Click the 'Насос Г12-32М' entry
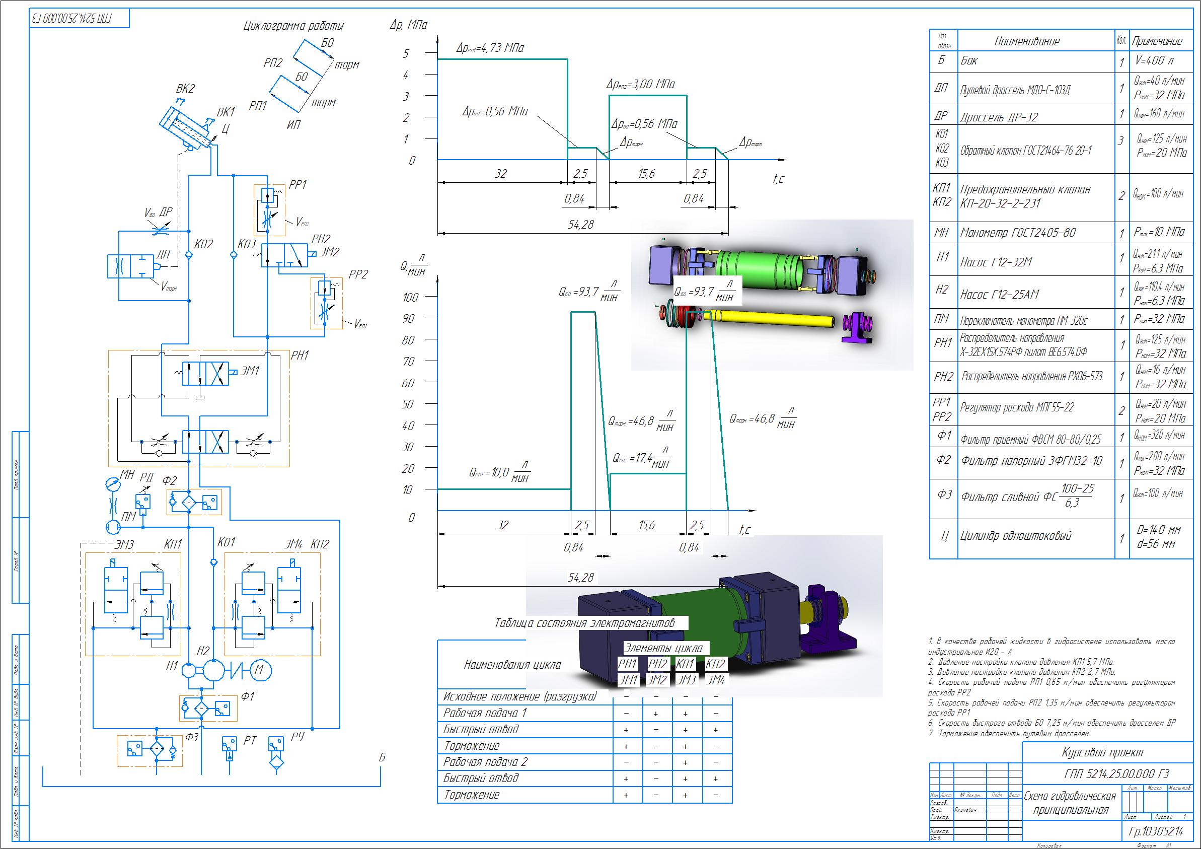The height and width of the screenshot is (850, 1202). (x=996, y=262)
